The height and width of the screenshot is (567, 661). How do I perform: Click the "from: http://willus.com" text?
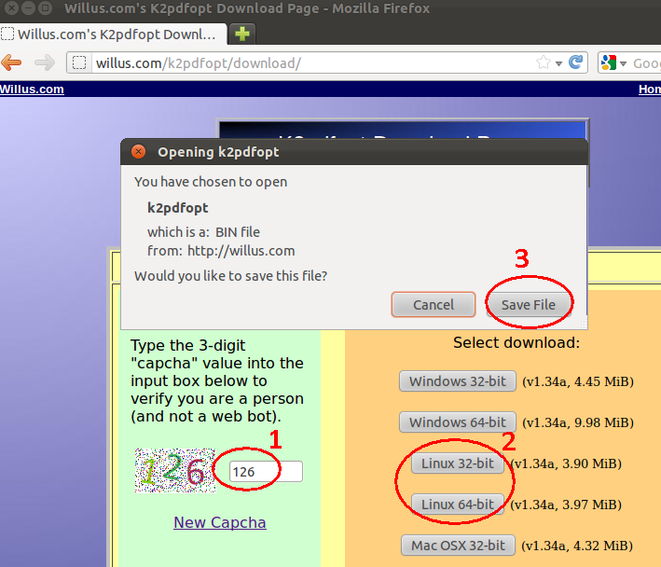[221, 251]
